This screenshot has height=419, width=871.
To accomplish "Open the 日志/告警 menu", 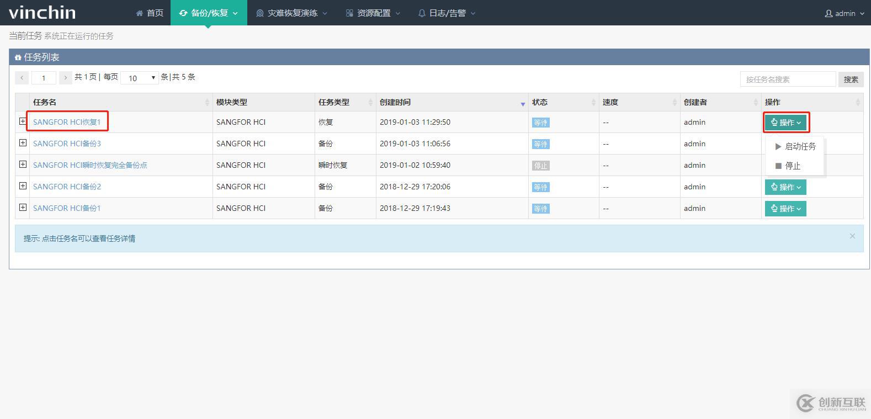I will [447, 13].
